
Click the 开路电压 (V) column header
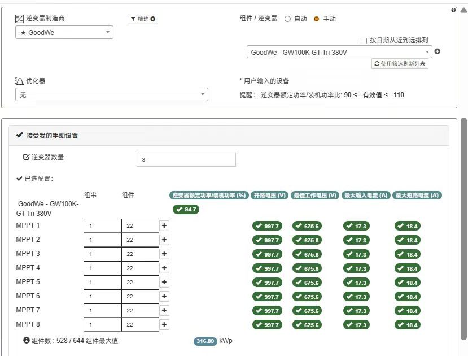point(269,196)
